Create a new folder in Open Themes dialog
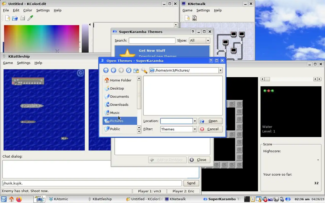Viewport: 325px width, 203px height. [136, 70]
